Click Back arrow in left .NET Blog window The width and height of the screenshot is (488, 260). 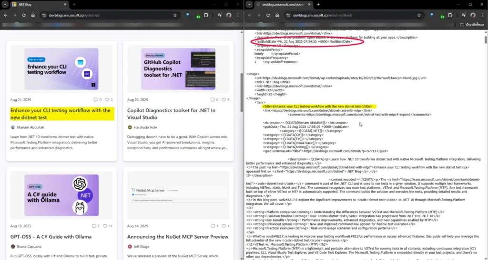[6, 15]
